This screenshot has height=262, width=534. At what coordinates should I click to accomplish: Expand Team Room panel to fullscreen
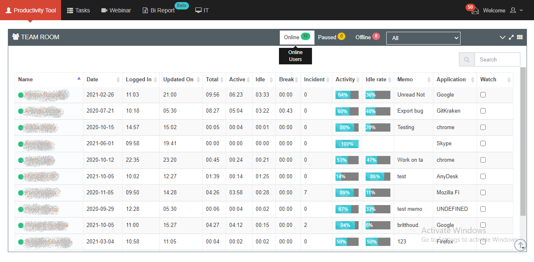511,37
